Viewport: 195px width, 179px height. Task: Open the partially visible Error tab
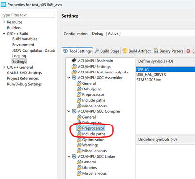pyautogui.click(x=190, y=51)
